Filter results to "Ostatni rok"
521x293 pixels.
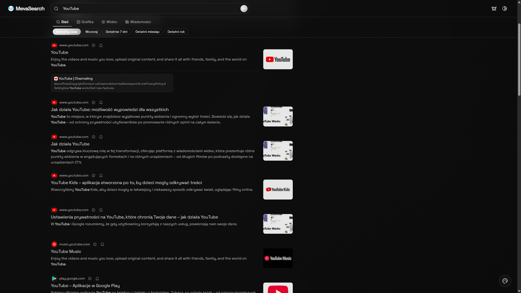pos(176,32)
